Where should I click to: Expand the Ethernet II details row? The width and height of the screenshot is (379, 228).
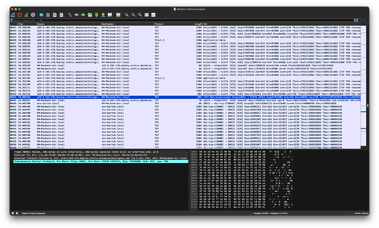tap(12, 155)
